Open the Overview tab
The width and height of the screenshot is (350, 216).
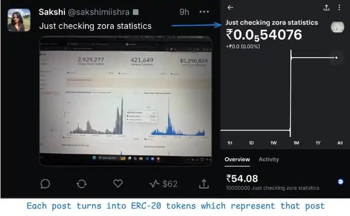point(237,159)
